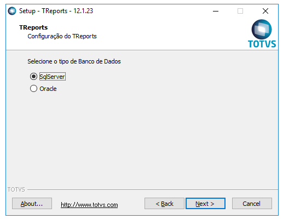Choose the Oracle radio button

[x=33, y=89]
